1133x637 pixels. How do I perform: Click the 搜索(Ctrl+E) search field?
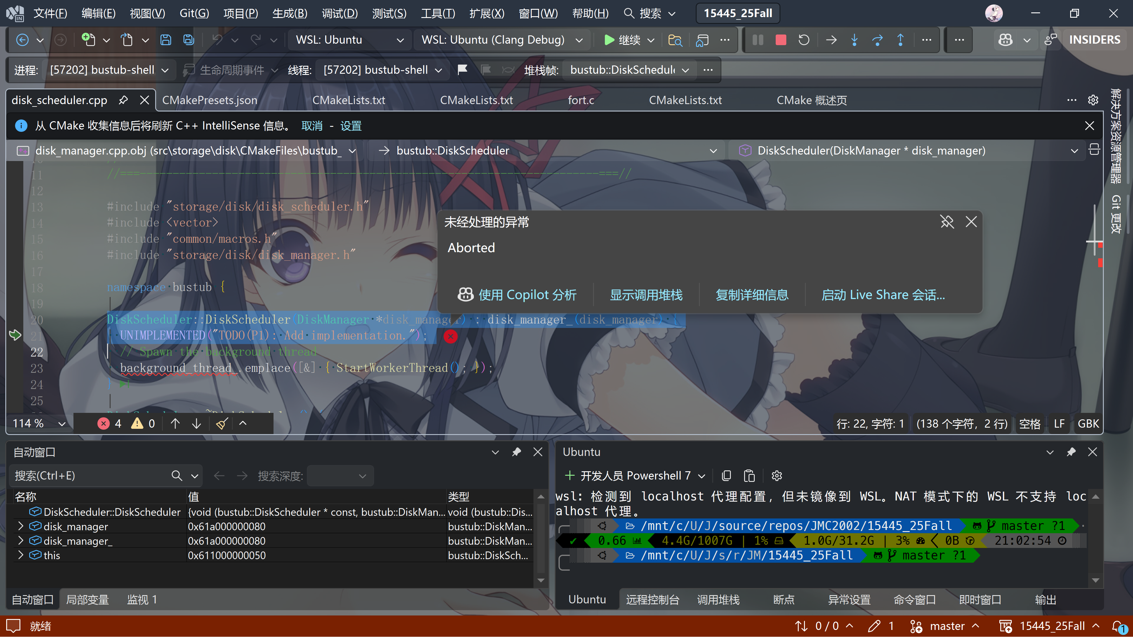(x=90, y=476)
